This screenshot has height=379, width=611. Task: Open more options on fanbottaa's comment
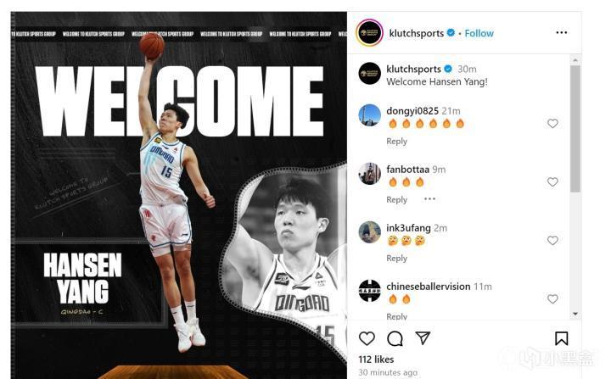tap(429, 199)
